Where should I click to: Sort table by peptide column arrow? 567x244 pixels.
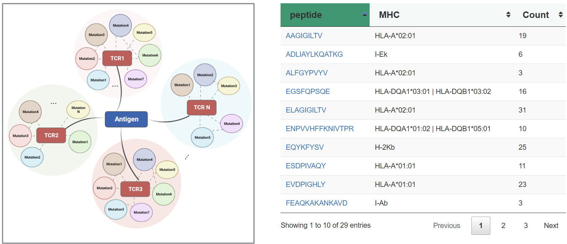365,14
